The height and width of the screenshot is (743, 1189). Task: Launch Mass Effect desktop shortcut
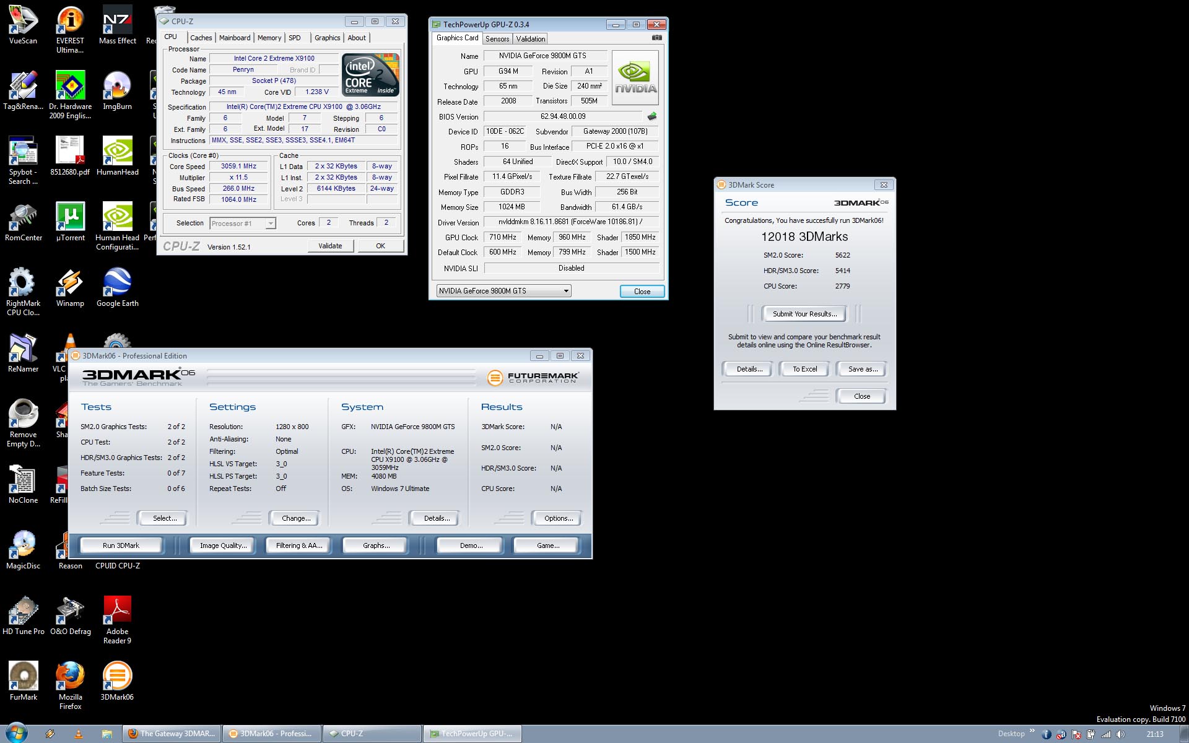click(117, 25)
